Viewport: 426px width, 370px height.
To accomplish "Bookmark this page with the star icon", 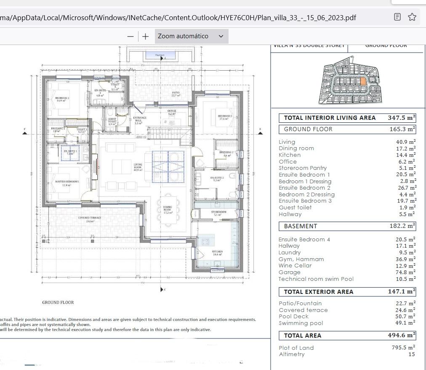I will pyautogui.click(x=412, y=17).
